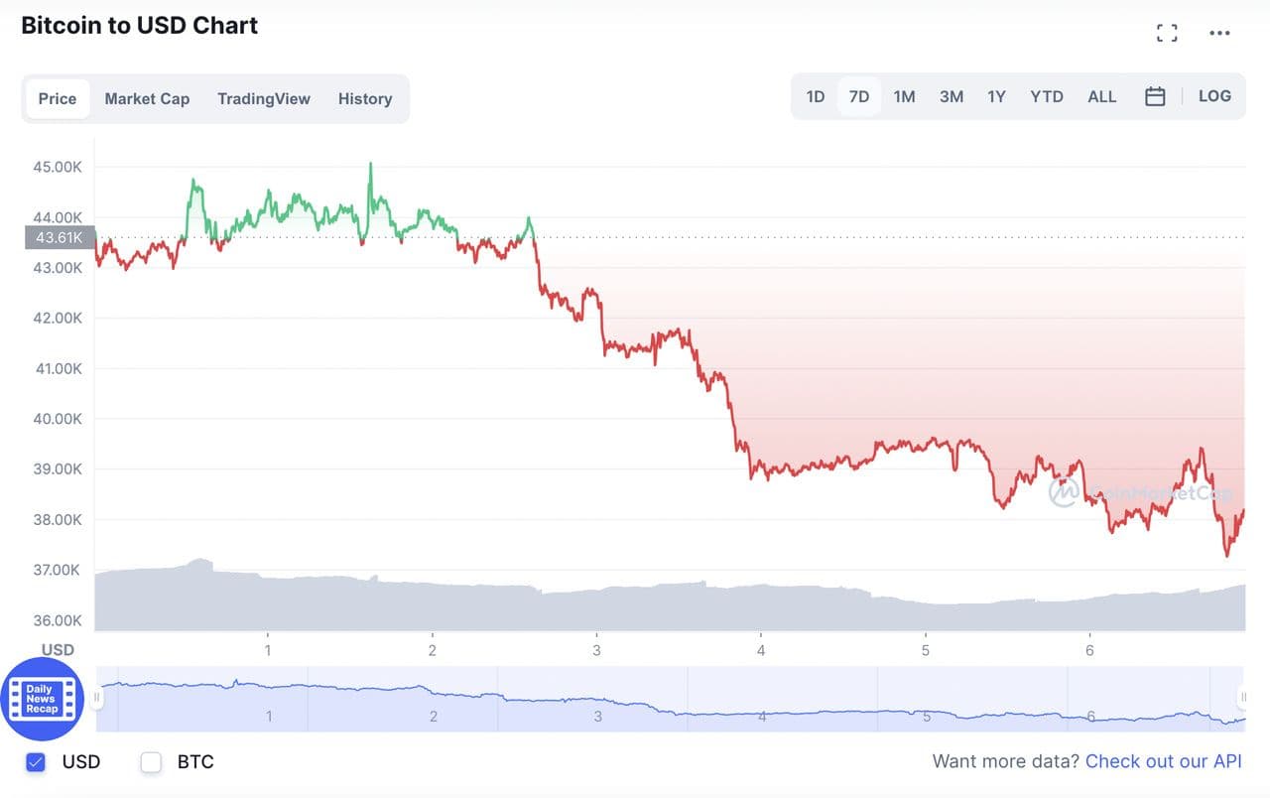Image resolution: width=1270 pixels, height=798 pixels.
Task: Select the Price tab
Action: click(58, 98)
